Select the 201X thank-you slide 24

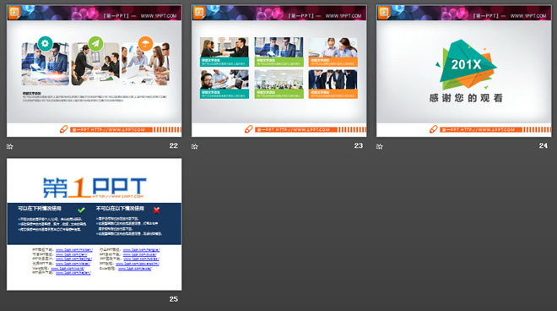(x=464, y=71)
